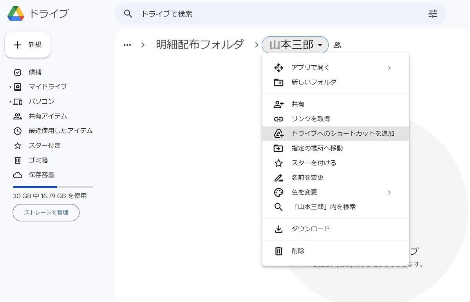Click the clock icon for 最近使用したアイテム
Image resolution: width=470 pixels, height=302 pixels.
point(18,131)
